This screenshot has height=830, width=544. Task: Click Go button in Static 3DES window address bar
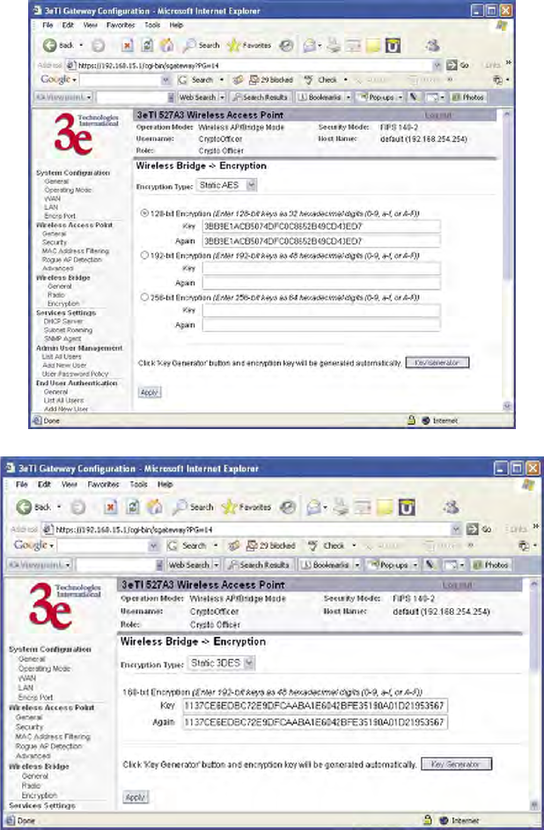pyautogui.click(x=479, y=529)
